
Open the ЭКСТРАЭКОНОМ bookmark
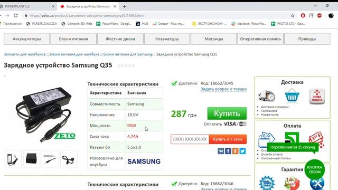click(x=209, y=24)
